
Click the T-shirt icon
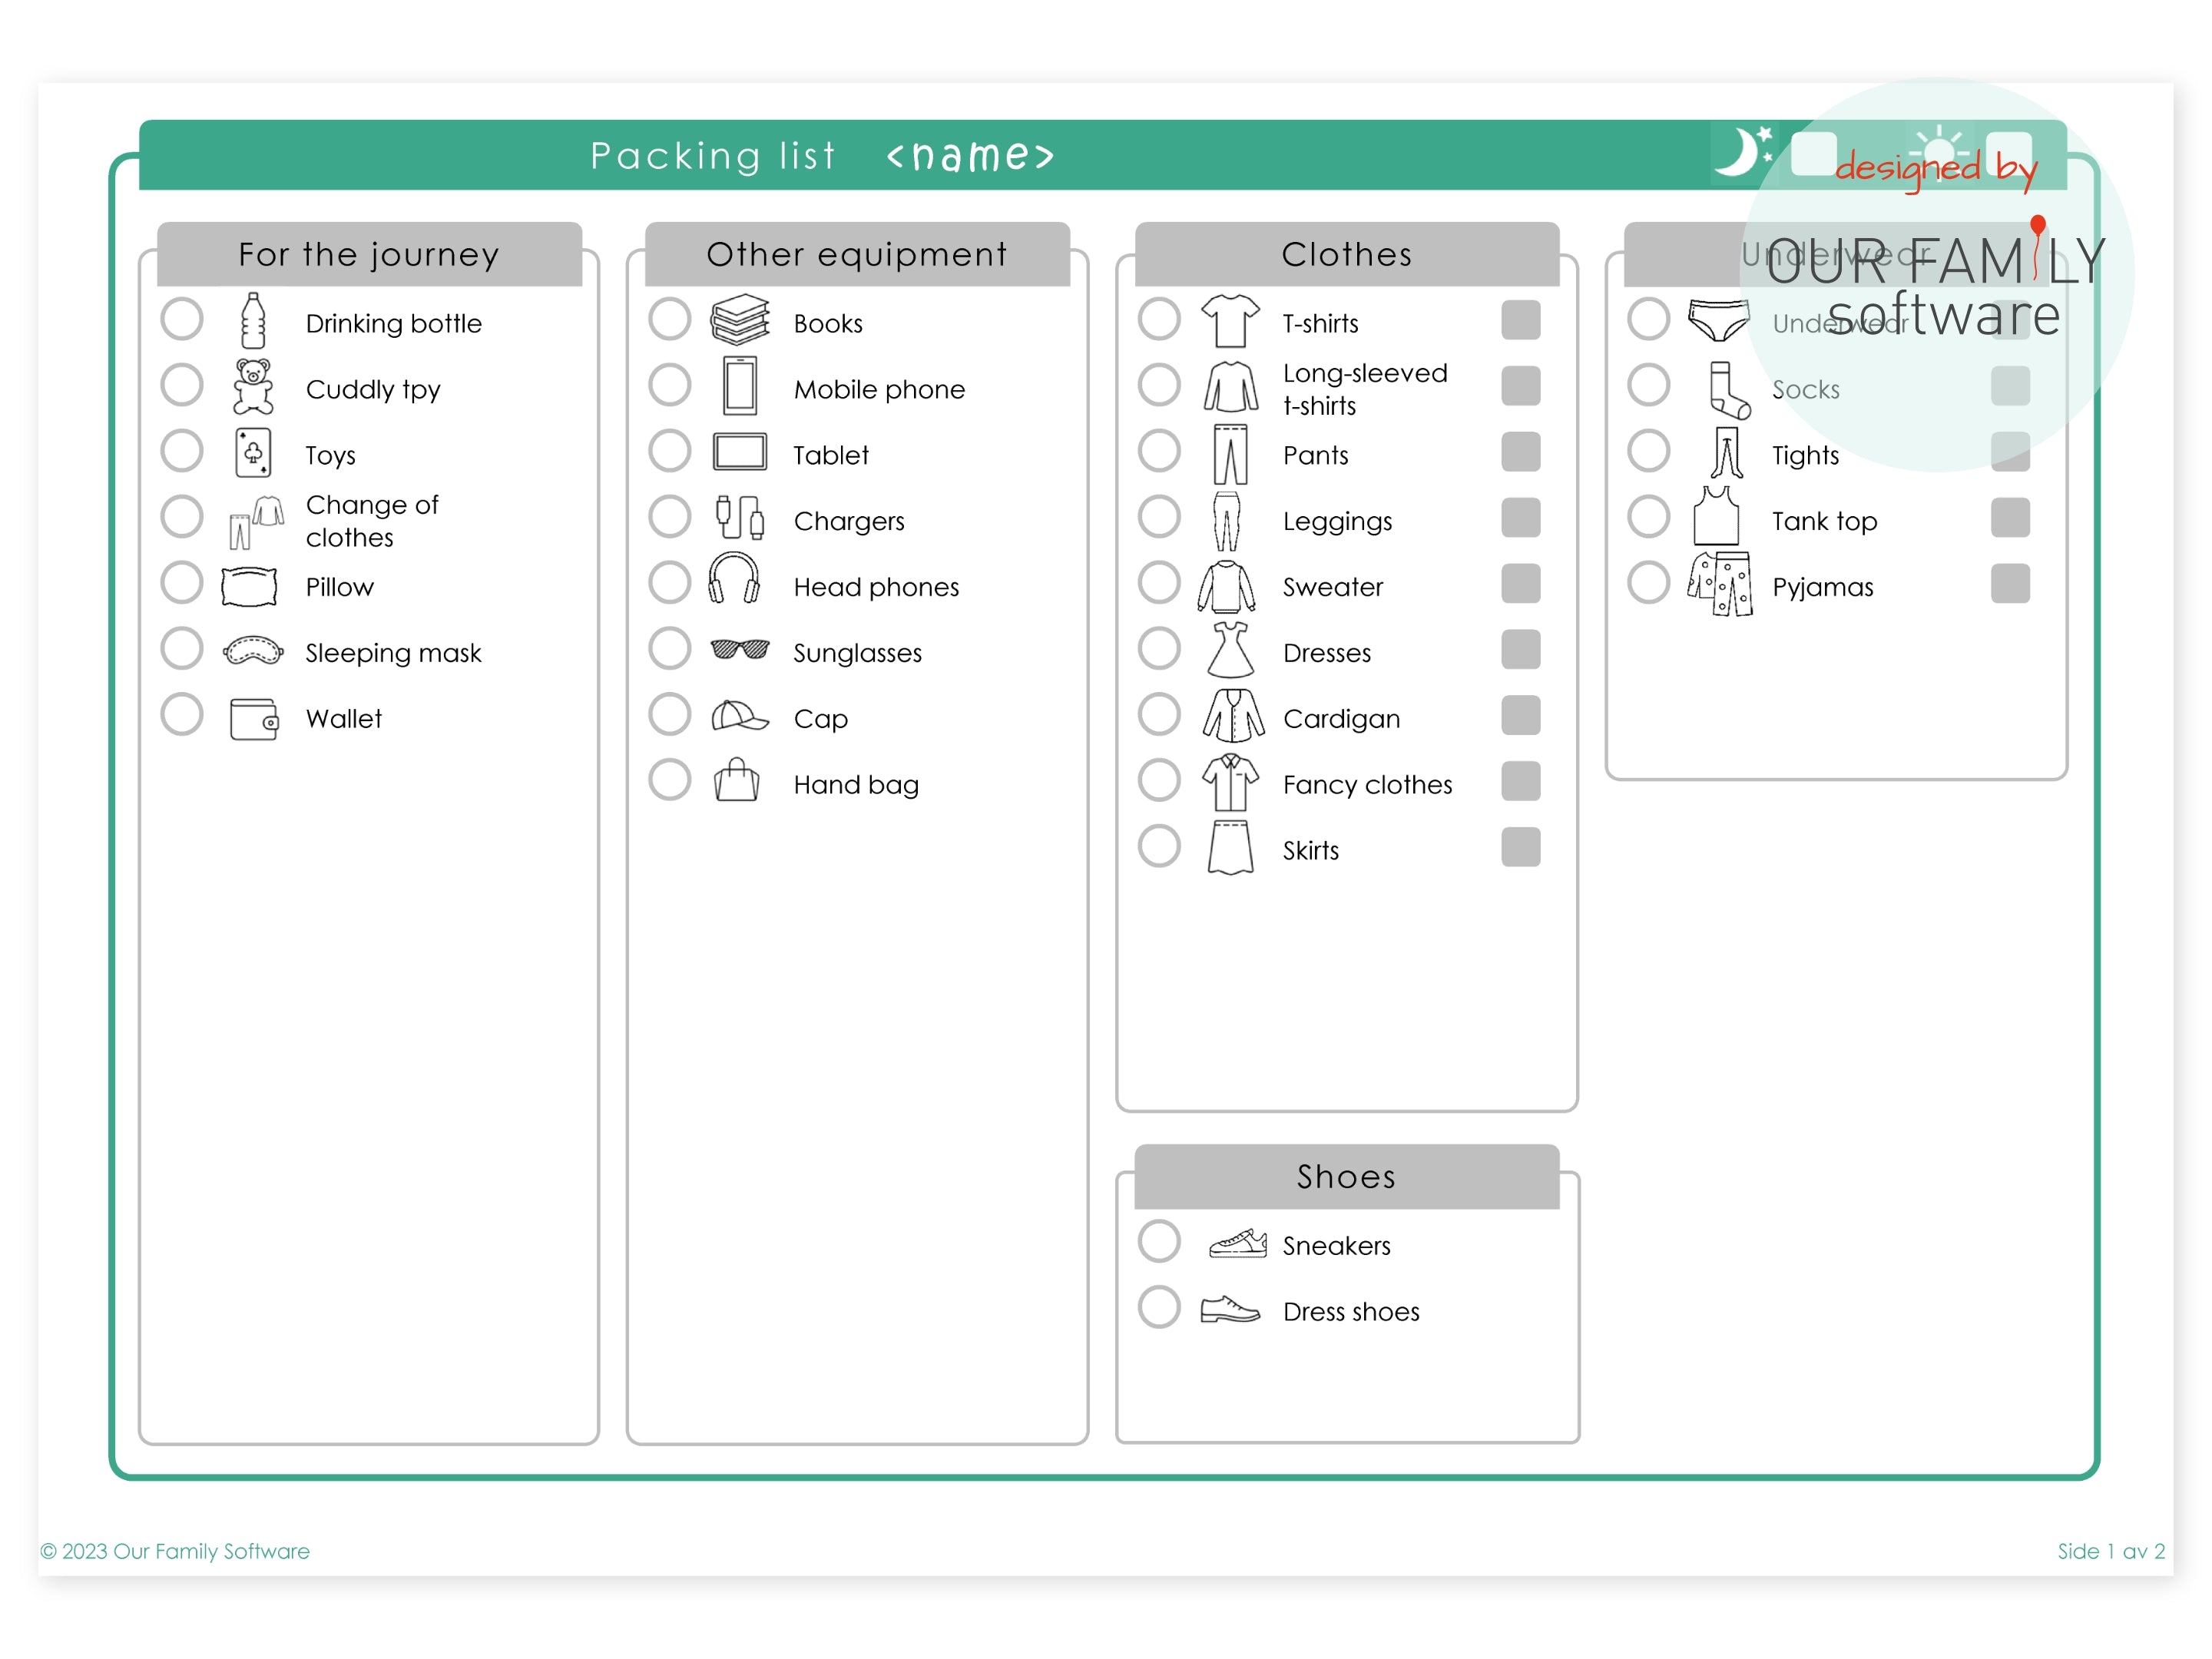[x=1230, y=321]
